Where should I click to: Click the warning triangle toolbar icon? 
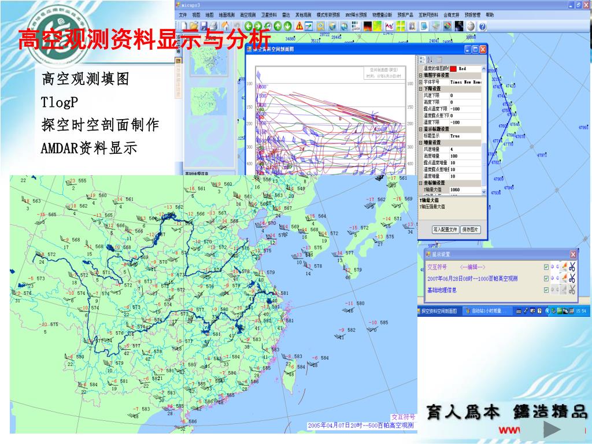click(x=299, y=26)
